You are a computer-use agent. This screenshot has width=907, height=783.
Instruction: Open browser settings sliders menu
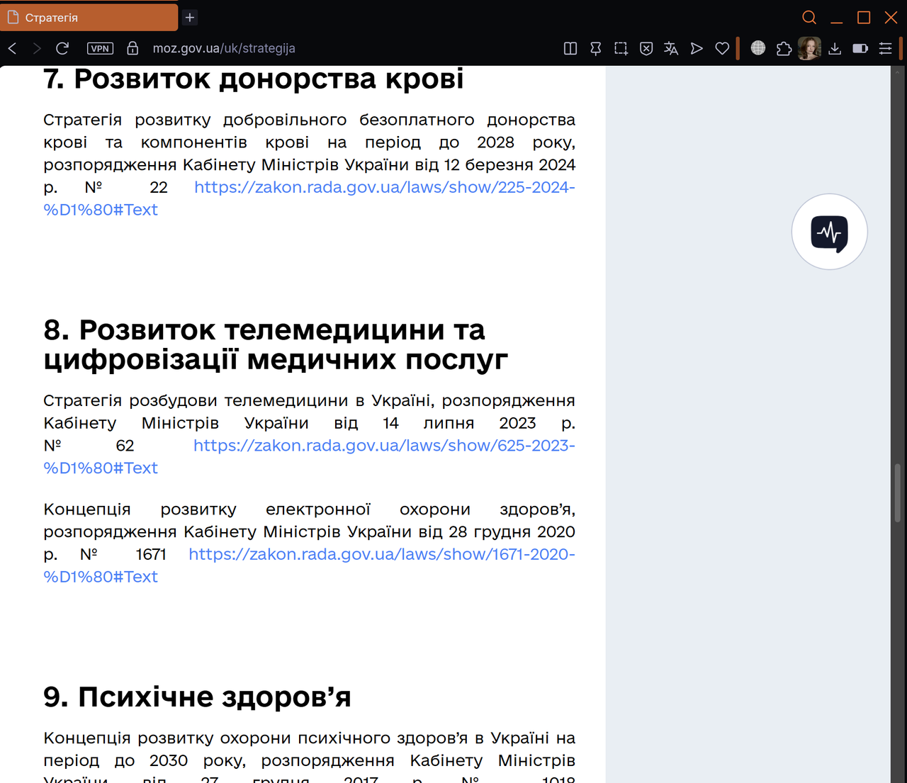pyautogui.click(x=885, y=48)
